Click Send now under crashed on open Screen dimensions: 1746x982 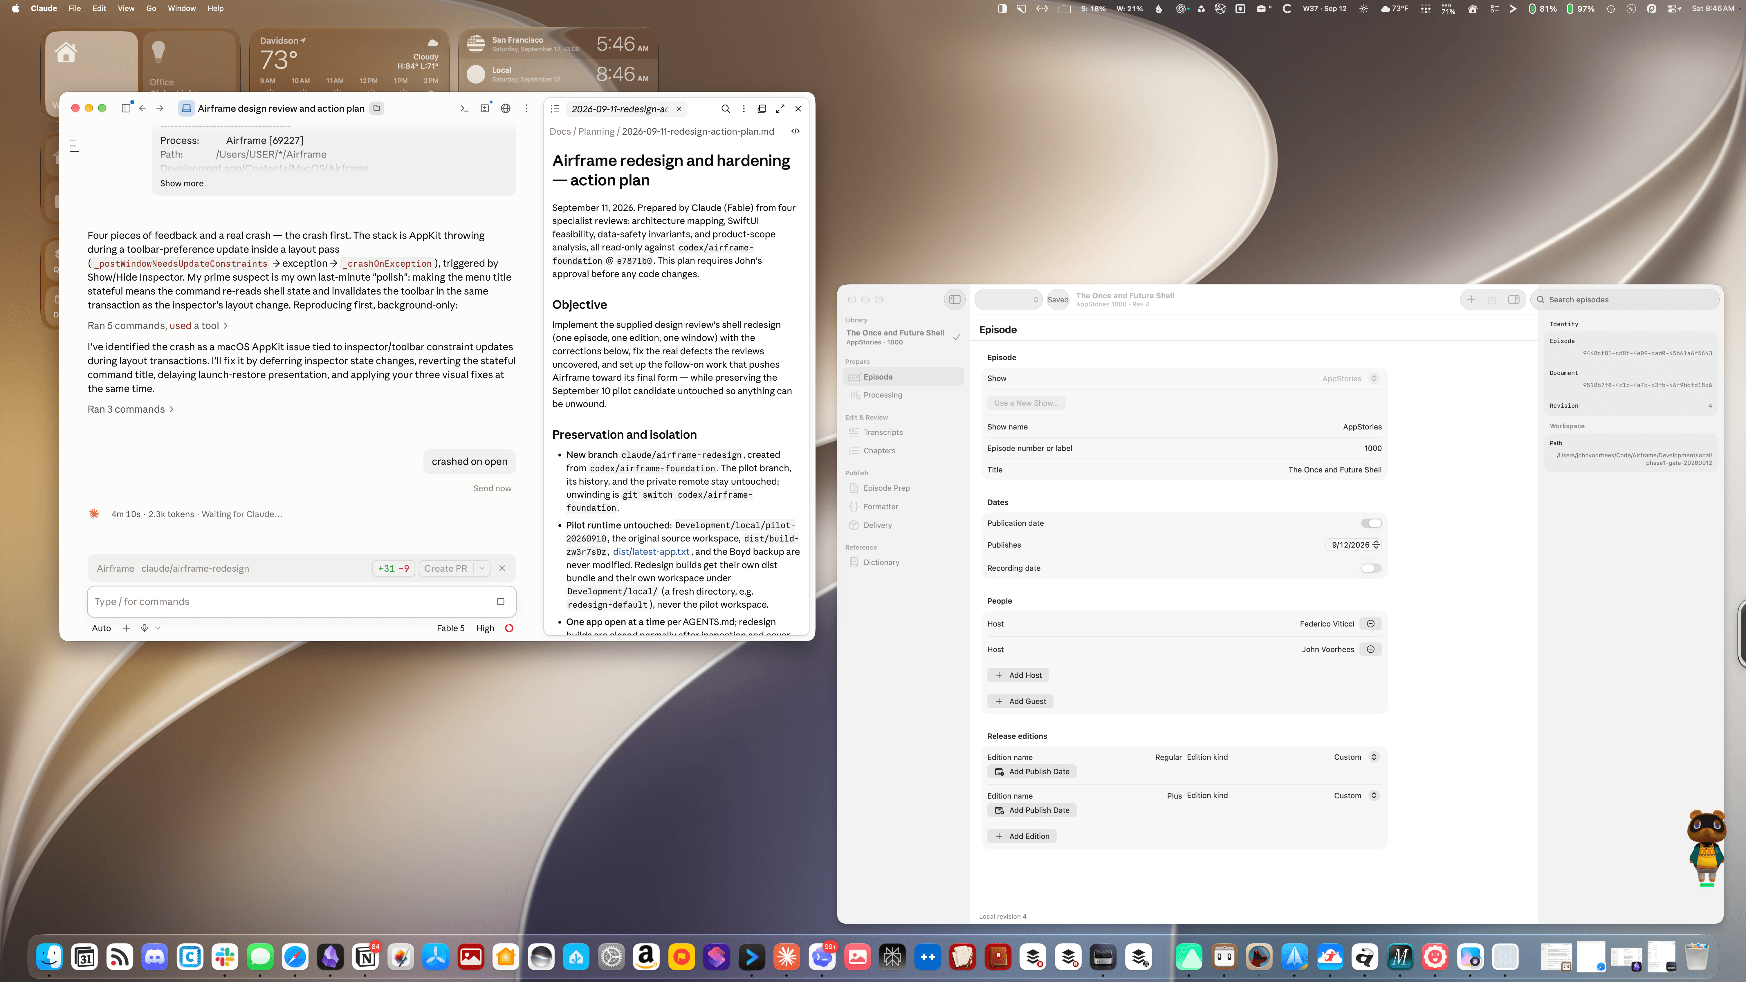pyautogui.click(x=492, y=489)
